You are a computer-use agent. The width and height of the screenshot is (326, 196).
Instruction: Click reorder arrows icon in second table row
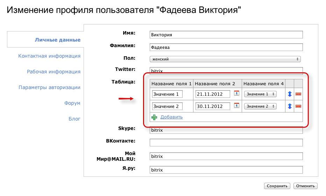(x=290, y=106)
